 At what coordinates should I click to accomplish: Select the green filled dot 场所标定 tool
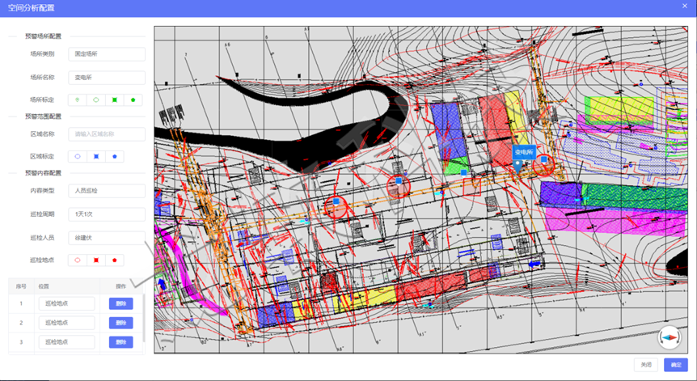pos(133,99)
